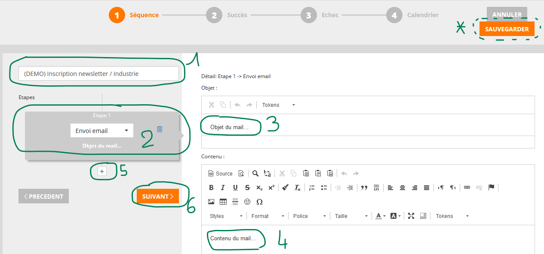Set text direction left to right
The height and width of the screenshot is (254, 544).
(441, 187)
